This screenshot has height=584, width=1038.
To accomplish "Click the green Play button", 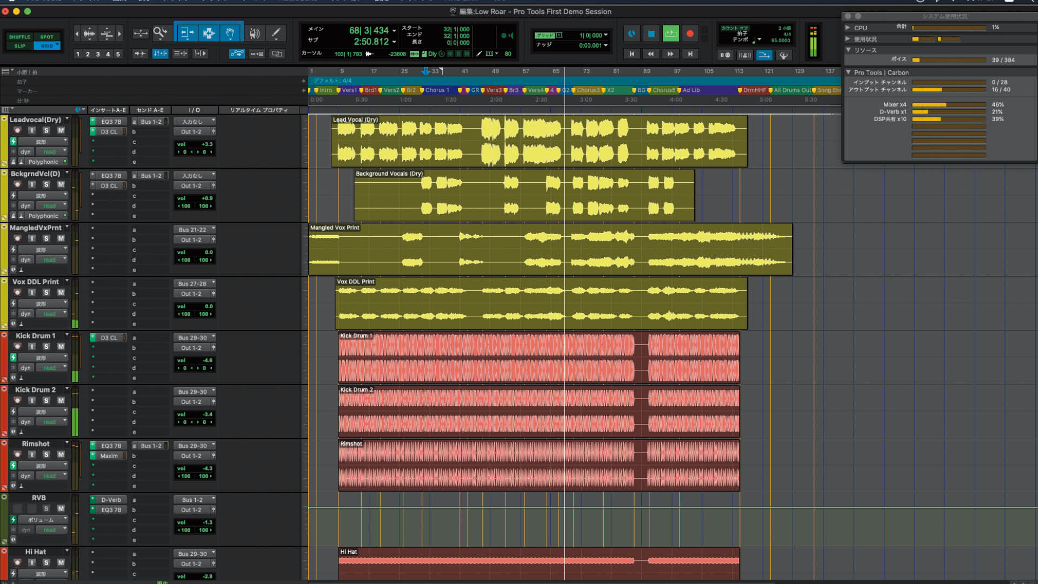I will (x=671, y=34).
